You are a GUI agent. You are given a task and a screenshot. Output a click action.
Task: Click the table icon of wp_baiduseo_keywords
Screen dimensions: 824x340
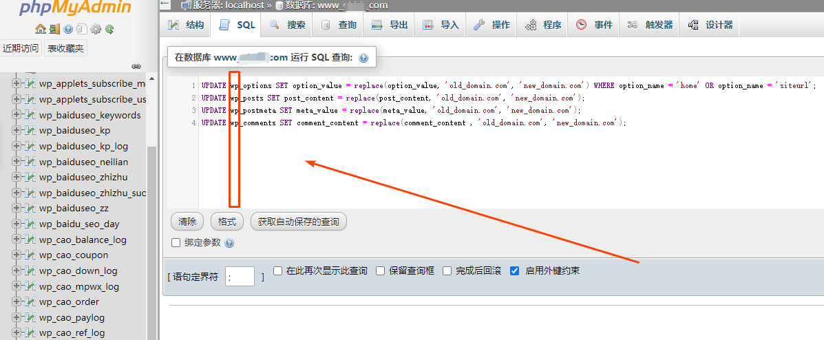tap(30, 115)
